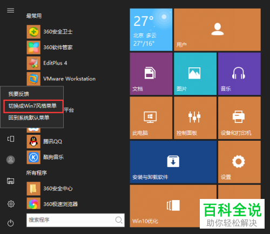Open the 此电脑 tile
Image resolution: width=270 pixels, height=234 pixels.
[151, 118]
